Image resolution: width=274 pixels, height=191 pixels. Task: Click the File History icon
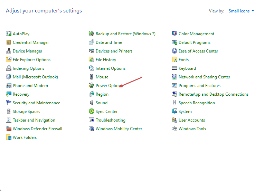point(92,59)
